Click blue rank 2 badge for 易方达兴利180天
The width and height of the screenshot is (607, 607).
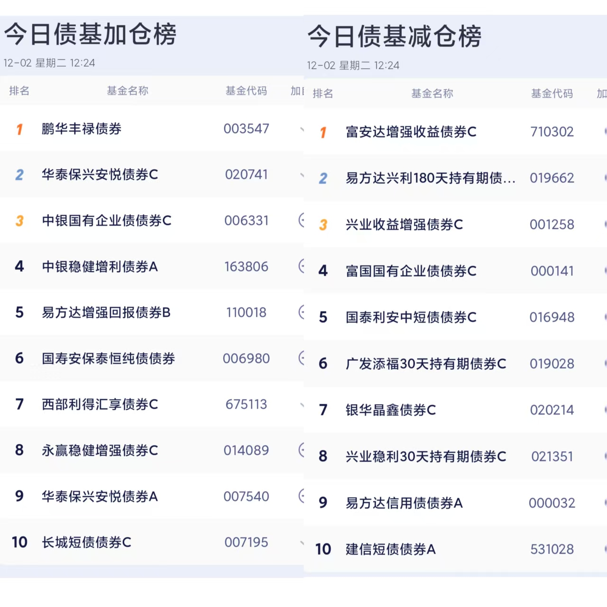323,178
